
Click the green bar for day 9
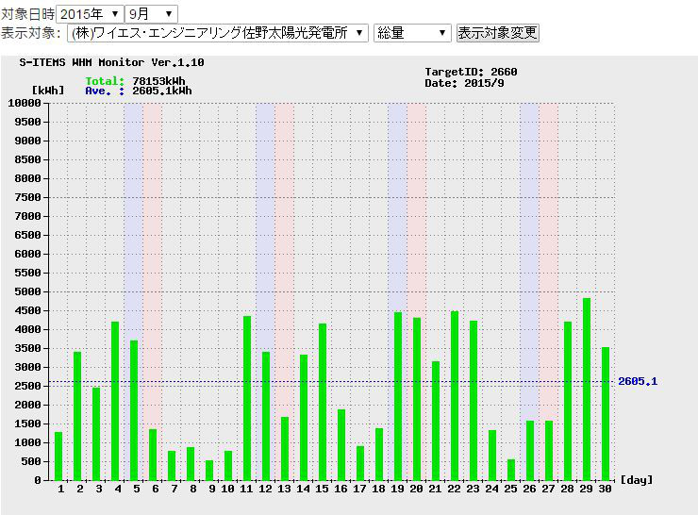(x=209, y=470)
